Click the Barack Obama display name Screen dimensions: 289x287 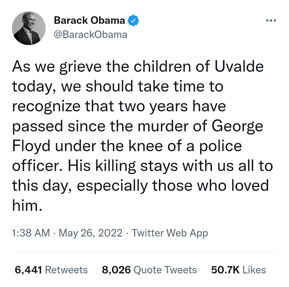point(89,20)
